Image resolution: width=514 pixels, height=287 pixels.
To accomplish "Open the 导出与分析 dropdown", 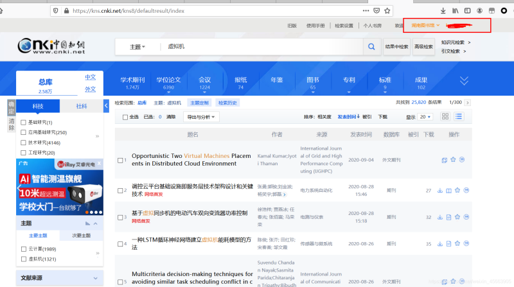I will point(201,117).
